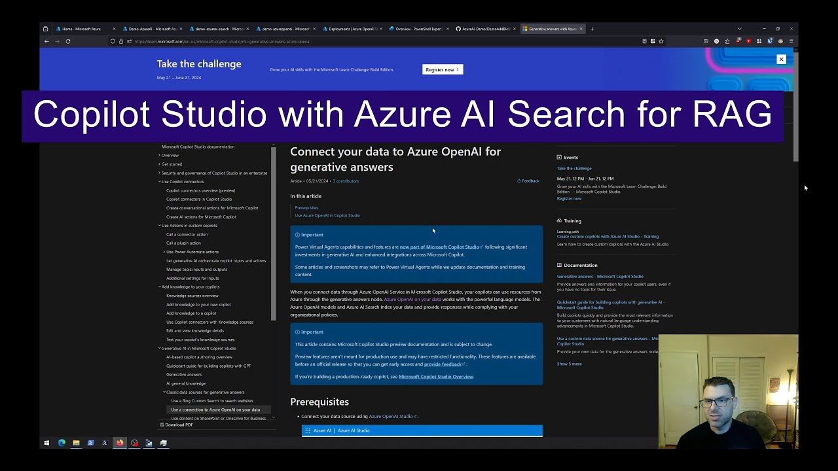Click the Firefox taskbar icon

click(x=120, y=443)
